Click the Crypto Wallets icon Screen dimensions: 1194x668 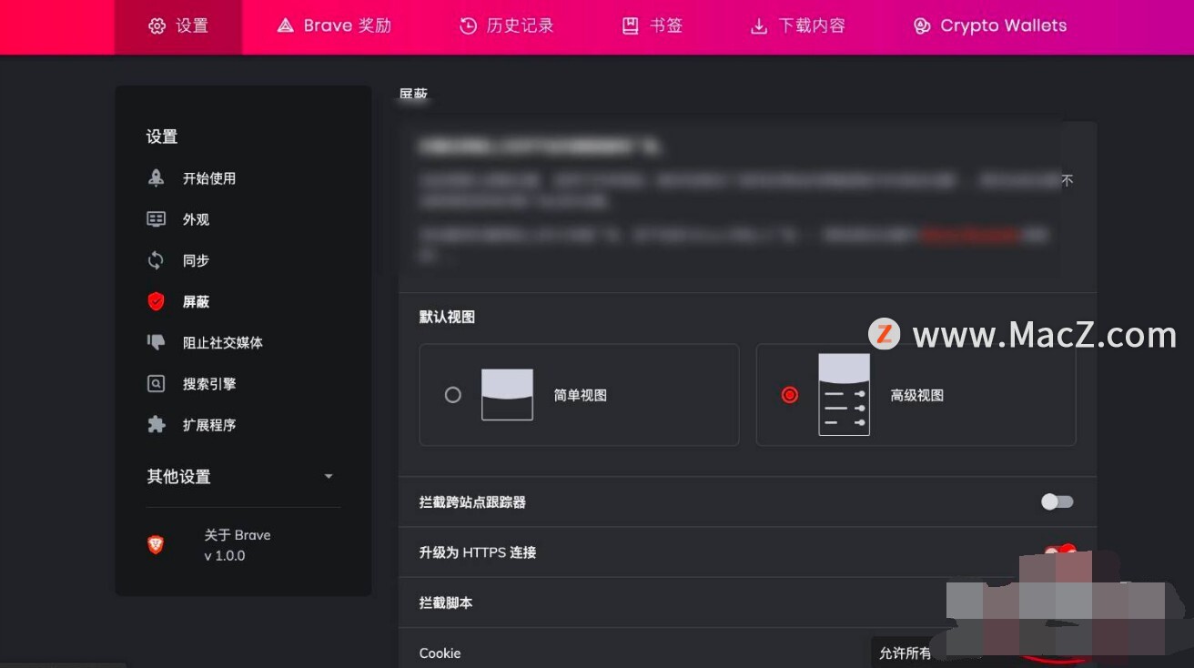point(922,25)
